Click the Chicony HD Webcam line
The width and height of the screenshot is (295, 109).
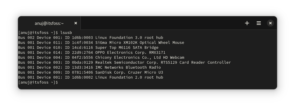click(x=101, y=58)
